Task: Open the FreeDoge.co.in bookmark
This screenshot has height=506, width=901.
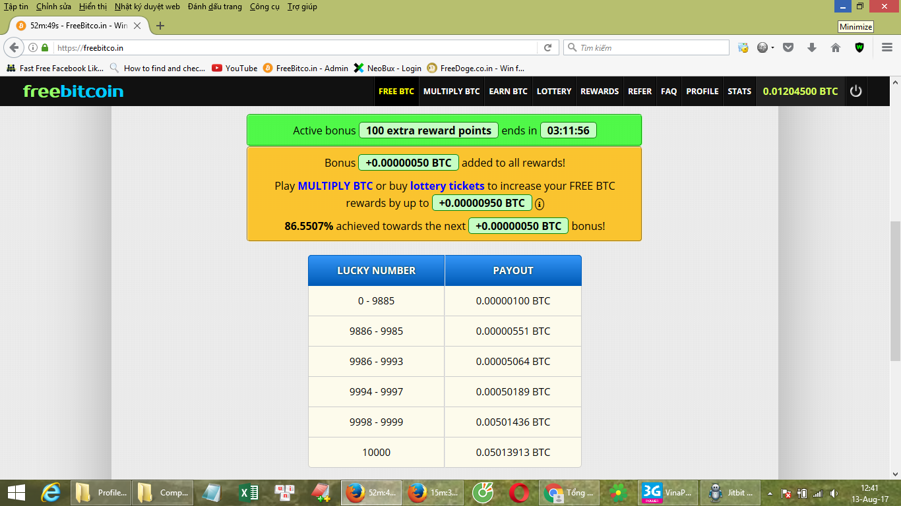Action: (x=476, y=68)
